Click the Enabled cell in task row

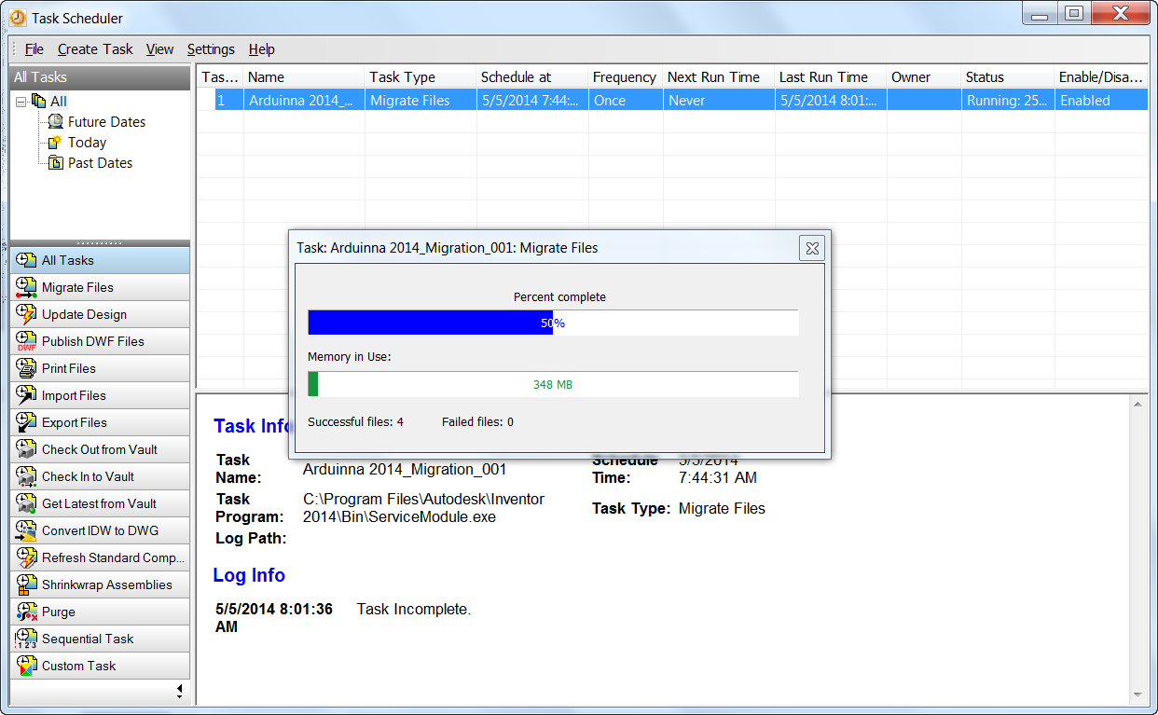(1101, 101)
